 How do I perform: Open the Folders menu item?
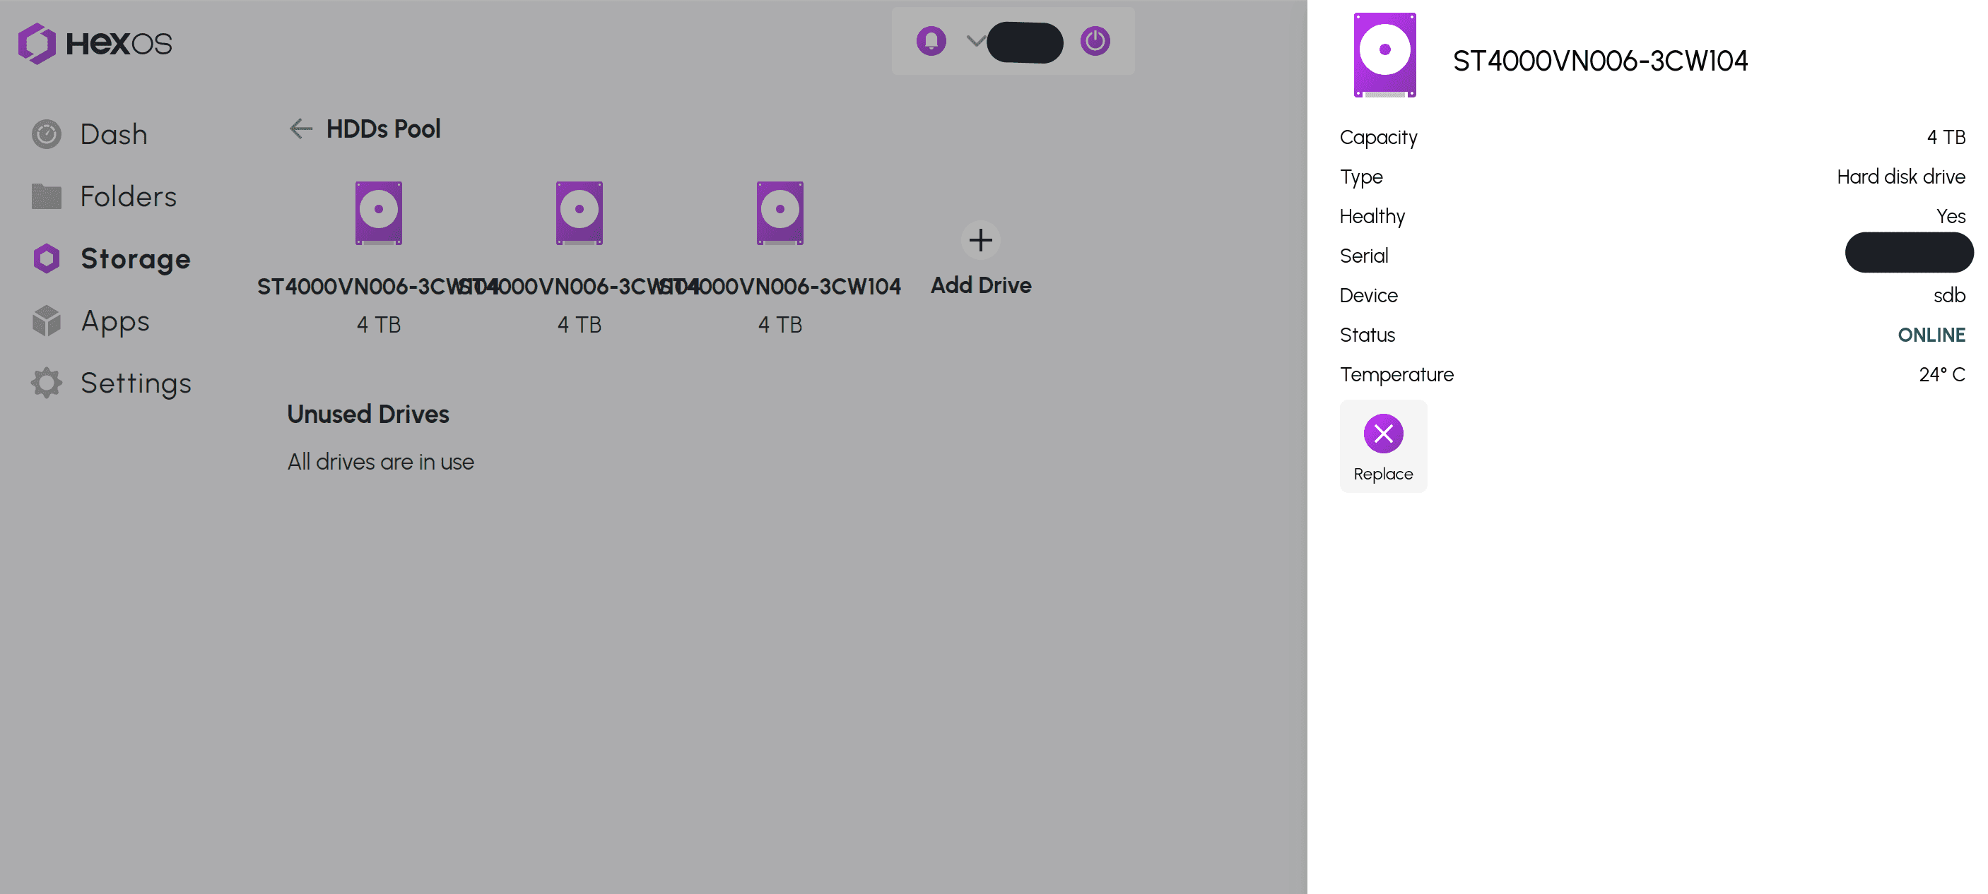click(x=104, y=197)
